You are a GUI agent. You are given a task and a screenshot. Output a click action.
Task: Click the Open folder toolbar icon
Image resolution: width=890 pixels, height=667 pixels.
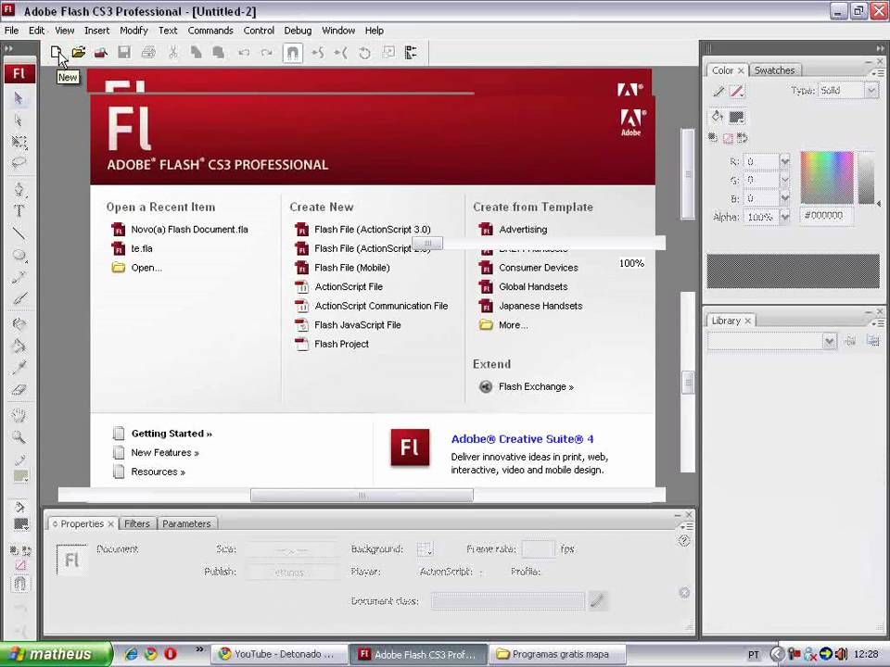[79, 53]
